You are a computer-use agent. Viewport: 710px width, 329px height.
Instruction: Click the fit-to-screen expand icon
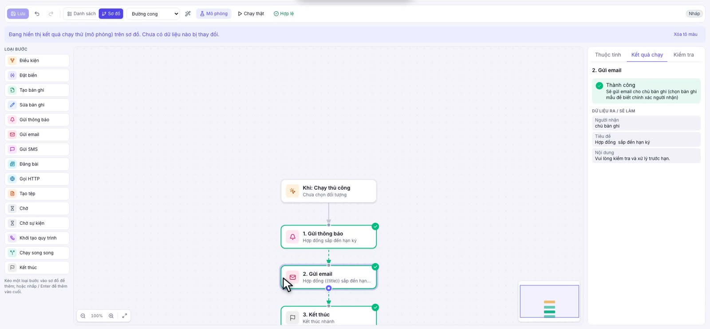(125, 316)
